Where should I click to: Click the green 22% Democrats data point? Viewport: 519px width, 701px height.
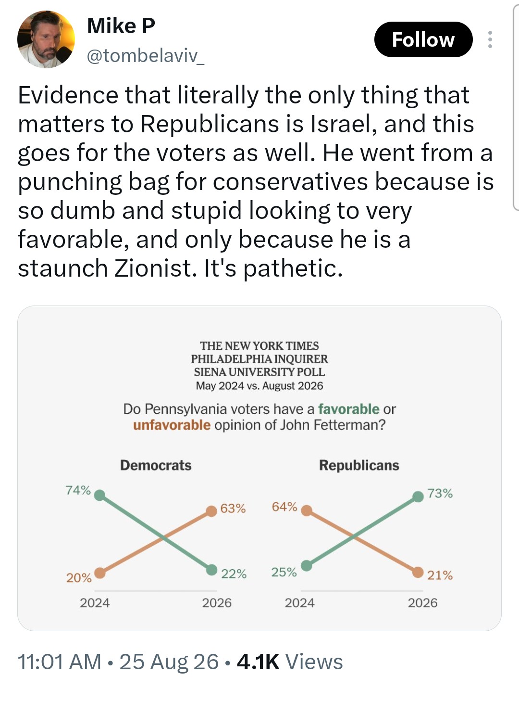(x=211, y=570)
